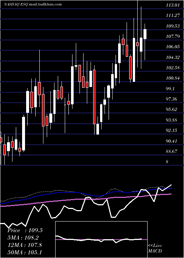
Task: Select the 93.88 price axis label
Action: tap(172, 120)
